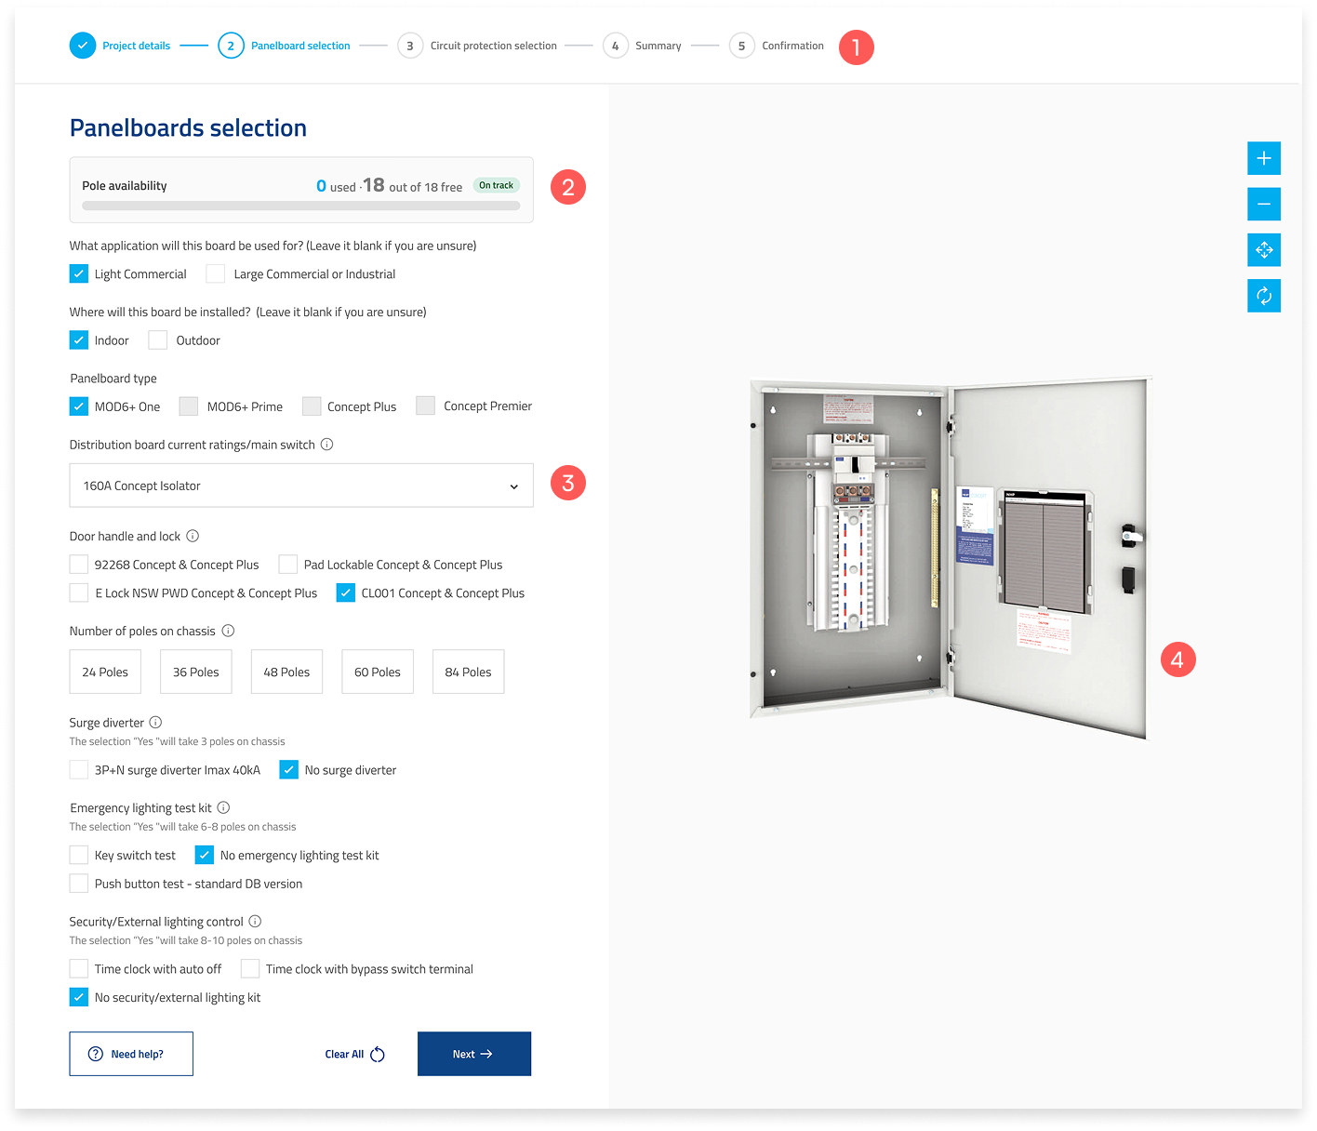
Task: Zoom in with the plus button
Action: tap(1264, 158)
